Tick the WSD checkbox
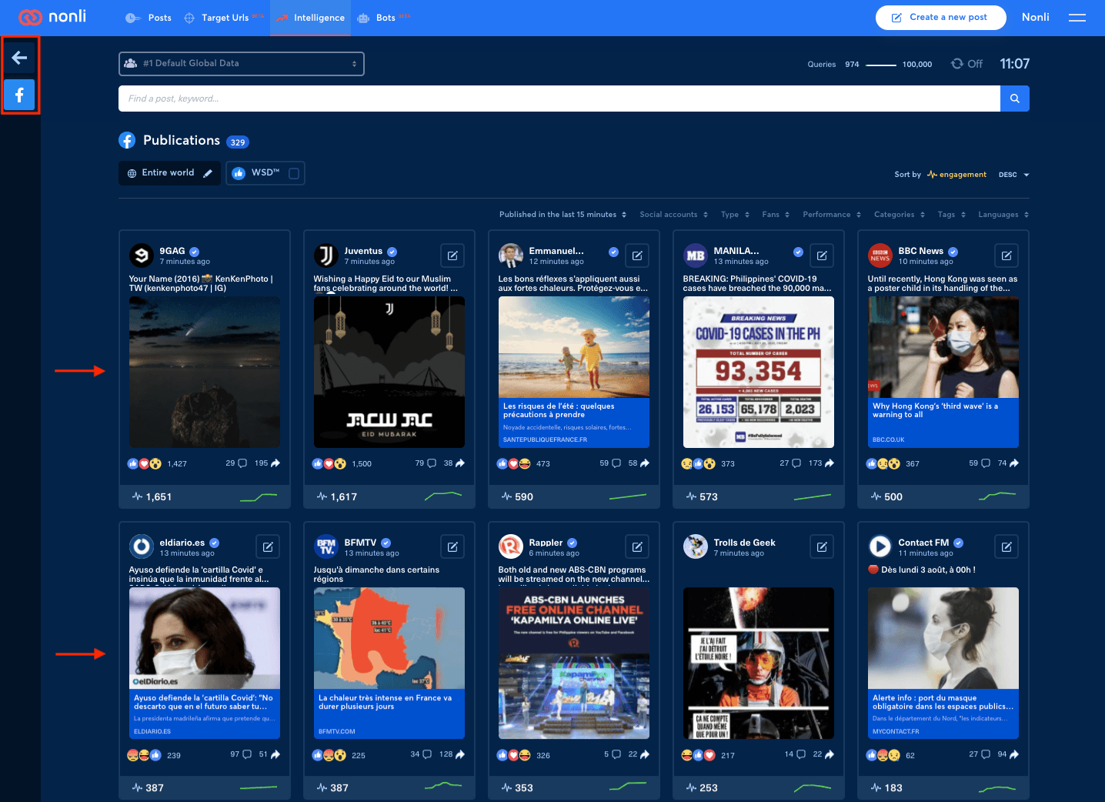Viewport: 1105px width, 802px height. tap(293, 173)
